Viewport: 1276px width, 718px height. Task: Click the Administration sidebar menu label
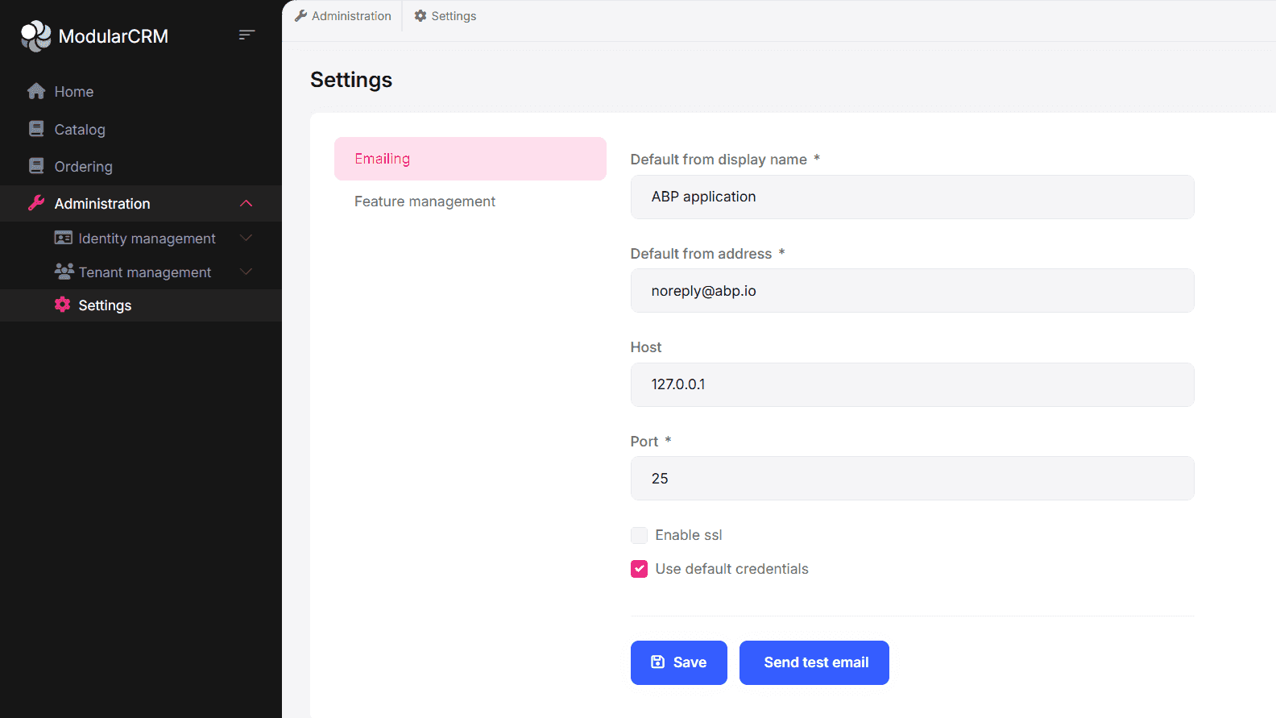click(102, 204)
